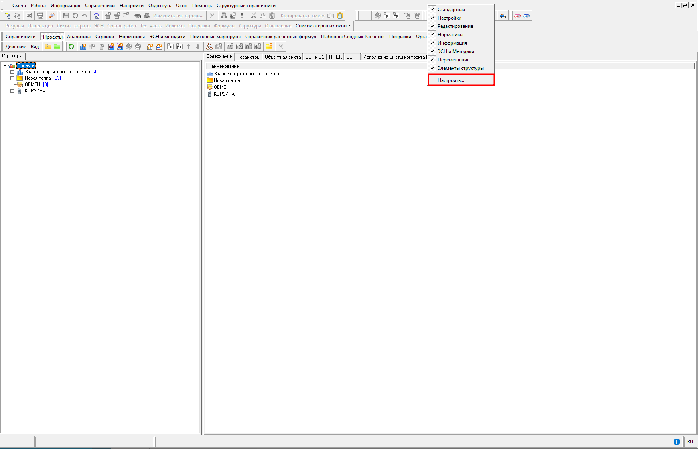The height and width of the screenshot is (449, 698).
Task: Click the green folder icon in the toolbar
Action: coord(57,47)
